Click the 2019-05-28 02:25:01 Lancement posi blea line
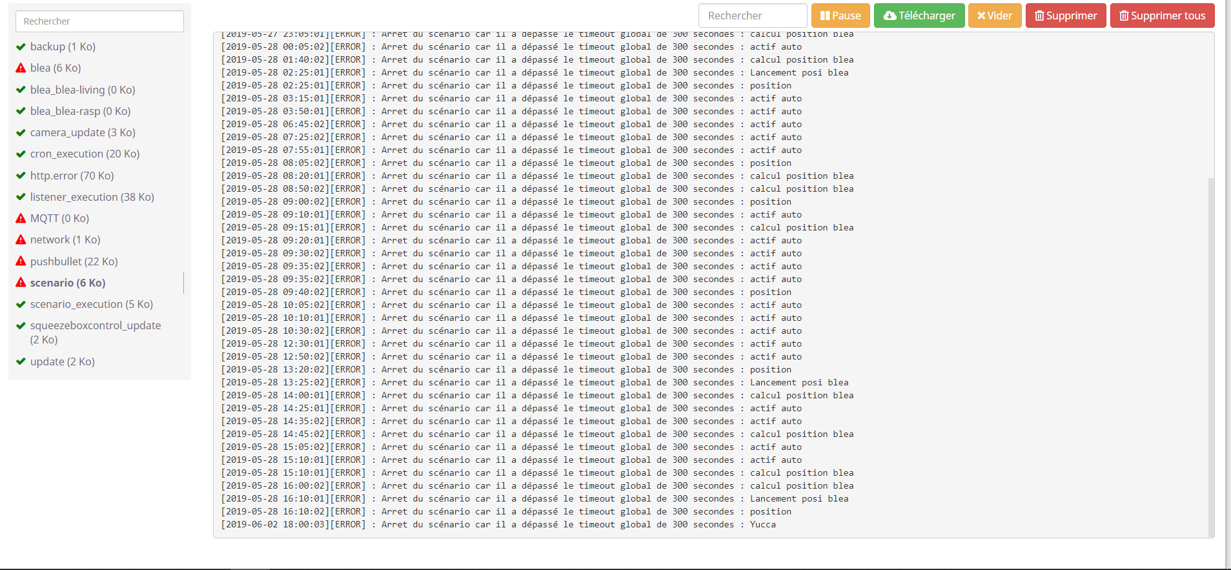The height and width of the screenshot is (570, 1231). pyautogui.click(x=534, y=72)
